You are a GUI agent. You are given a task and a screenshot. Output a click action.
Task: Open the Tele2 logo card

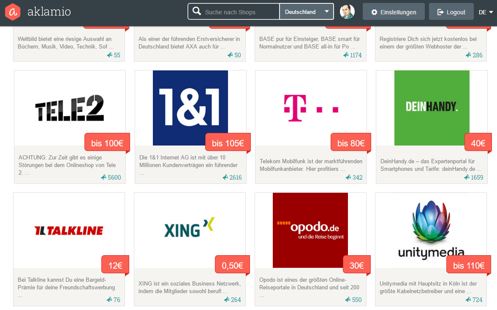coord(70,108)
